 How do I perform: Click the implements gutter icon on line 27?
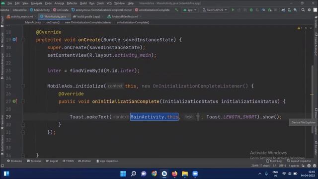tap(14, 101)
